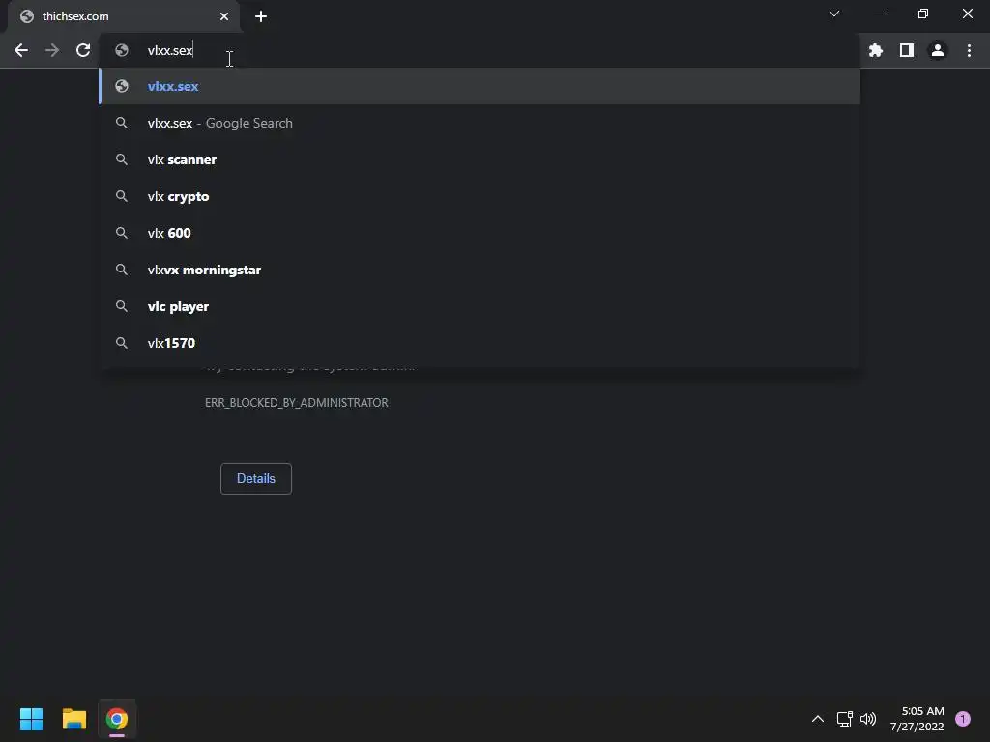Click the globe icon in the address bar
This screenshot has height=742, width=990.
coord(122,50)
